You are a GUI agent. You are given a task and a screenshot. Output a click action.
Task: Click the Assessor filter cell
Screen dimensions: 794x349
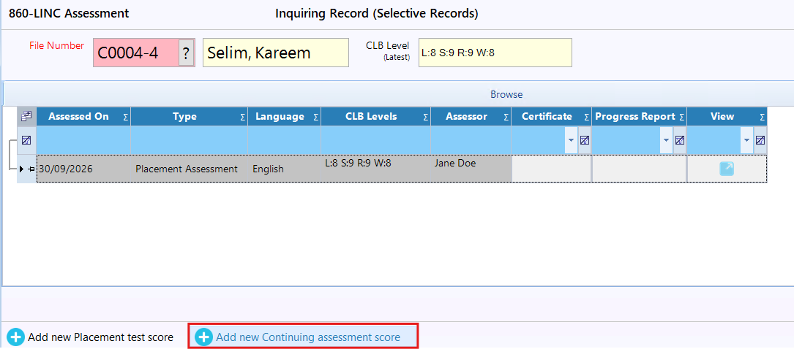[x=471, y=140]
